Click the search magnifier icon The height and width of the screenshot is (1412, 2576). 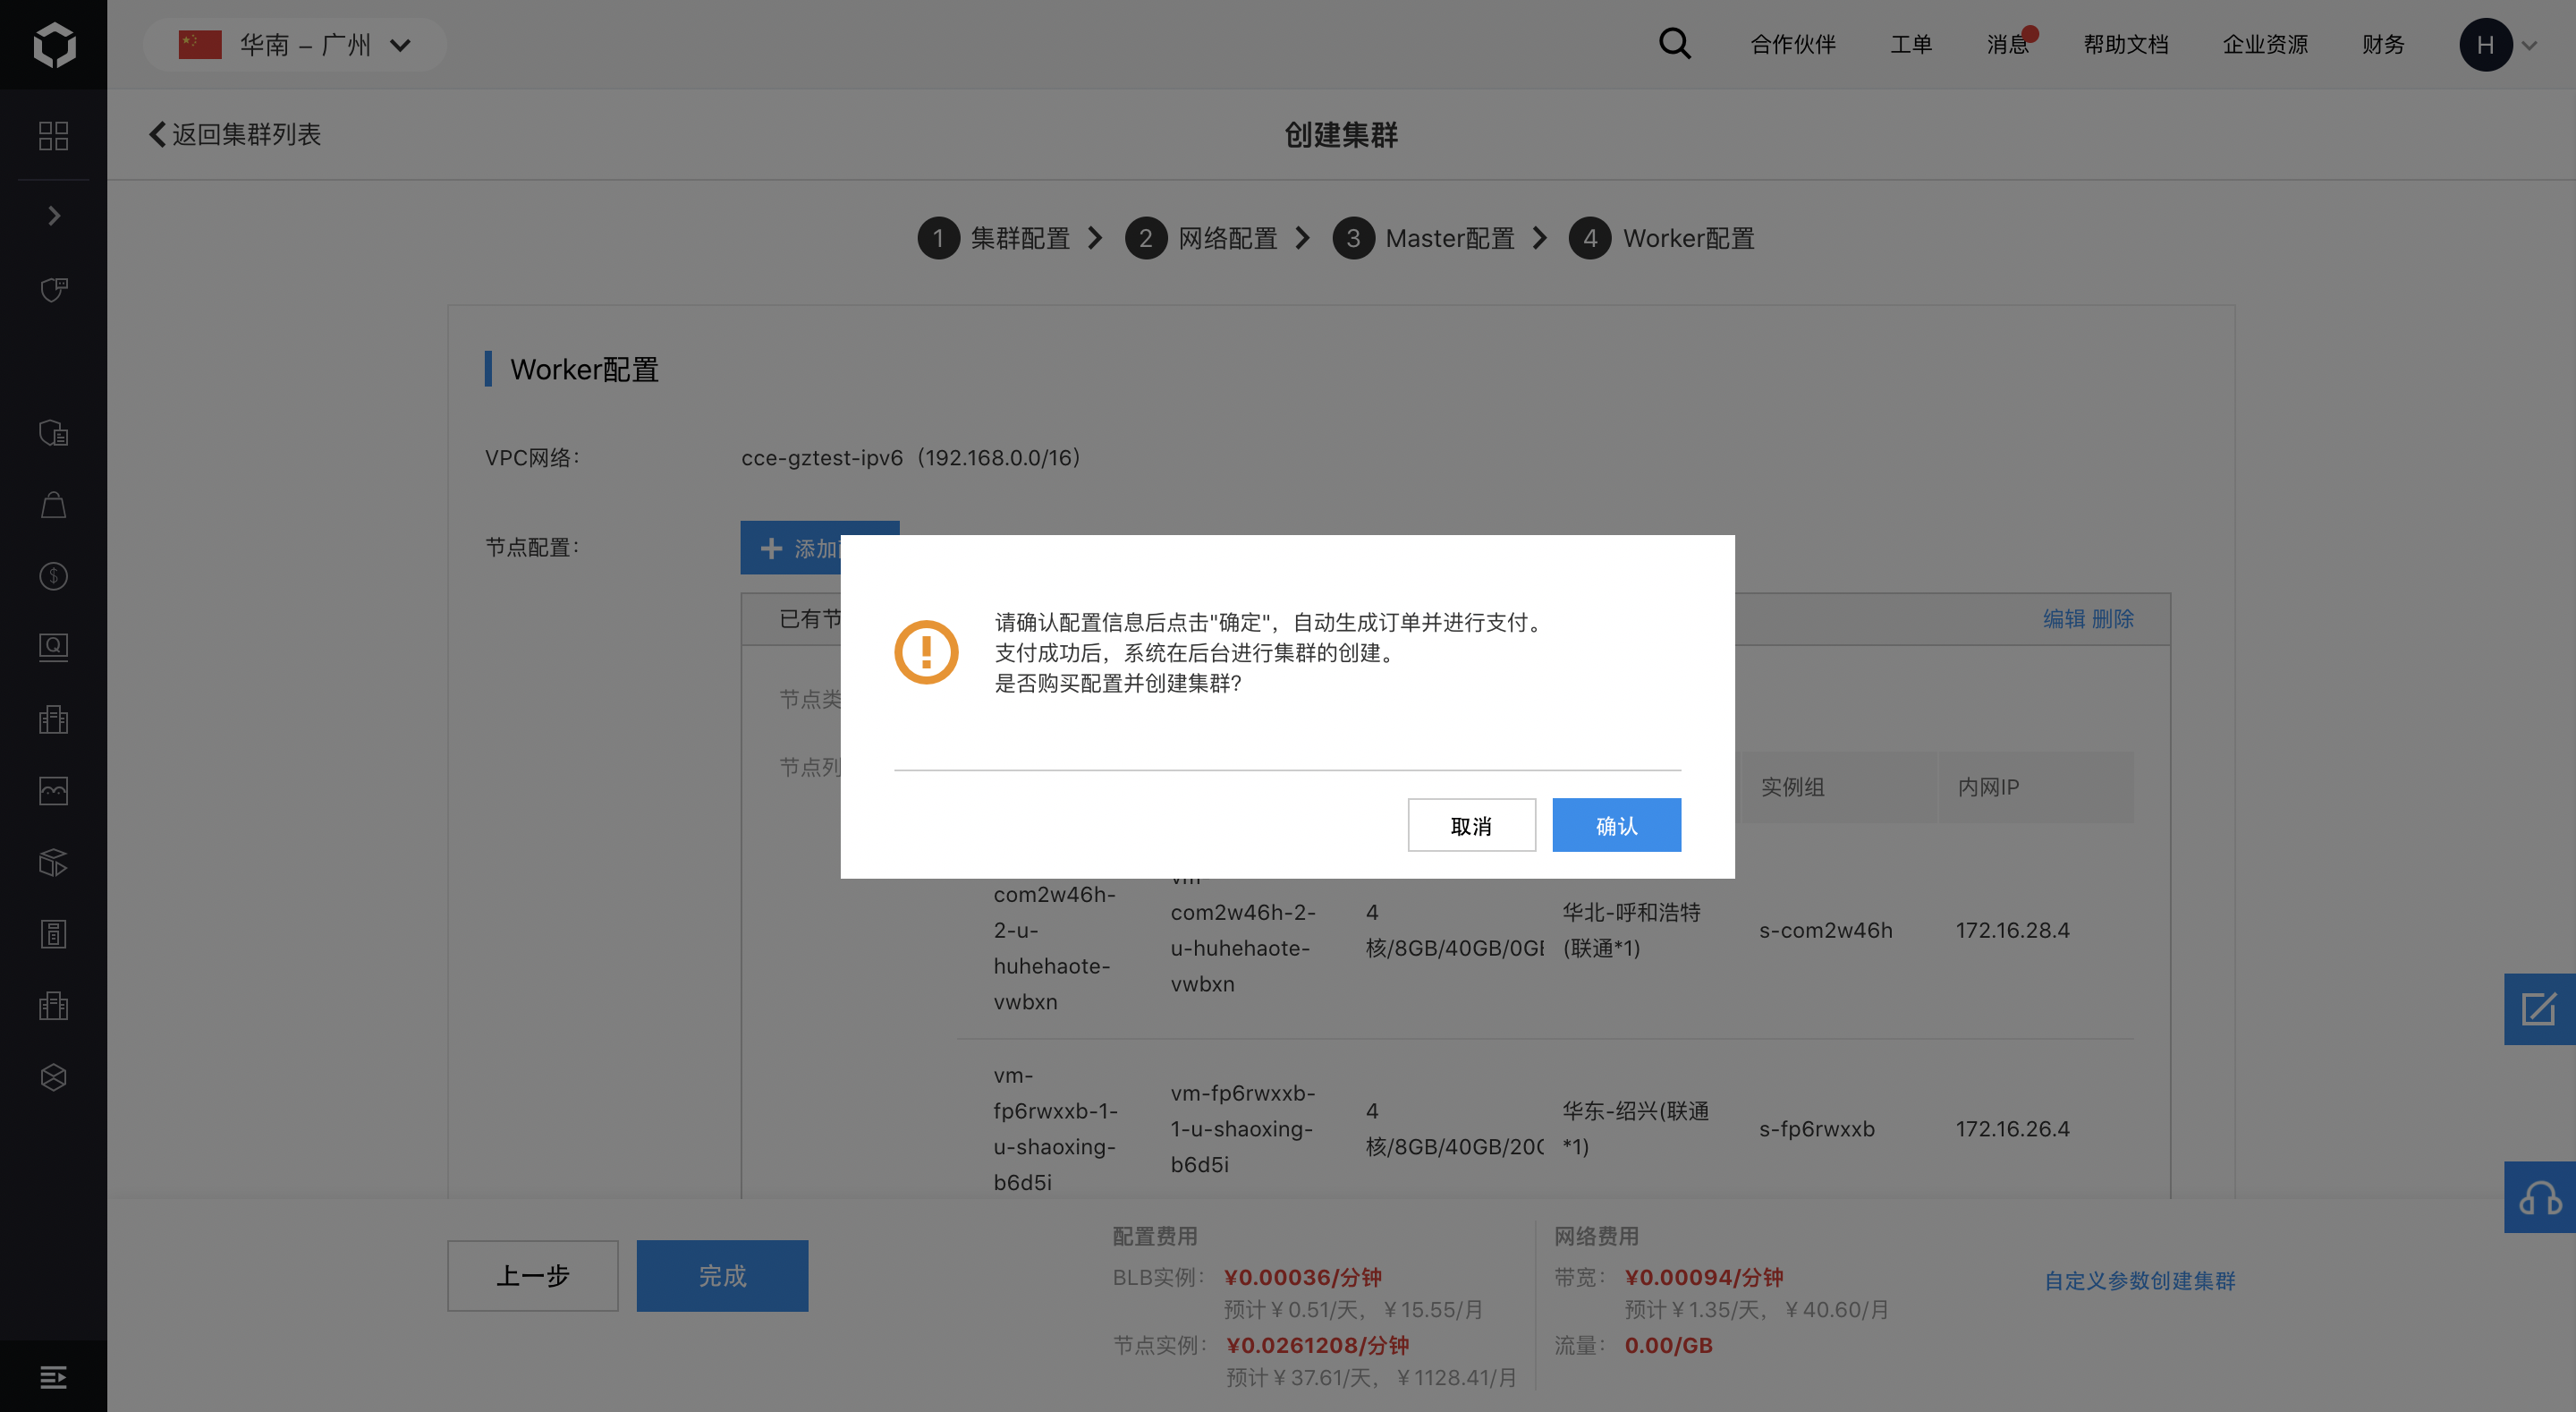(1675, 43)
